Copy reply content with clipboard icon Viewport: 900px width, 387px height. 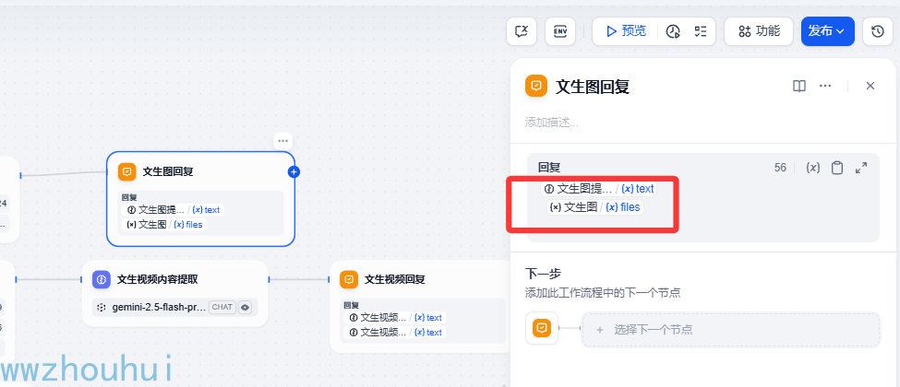837,168
